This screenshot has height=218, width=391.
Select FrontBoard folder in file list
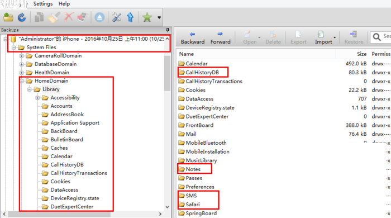tap(199, 125)
